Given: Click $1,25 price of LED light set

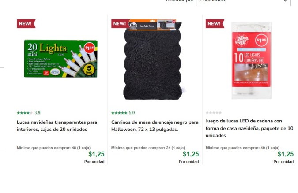Looking at the screenshot, I should tap(286, 154).
